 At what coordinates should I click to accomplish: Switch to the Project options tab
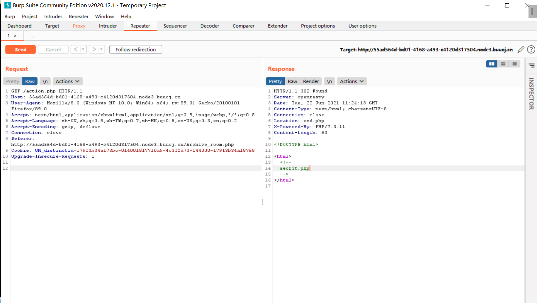pos(318,26)
